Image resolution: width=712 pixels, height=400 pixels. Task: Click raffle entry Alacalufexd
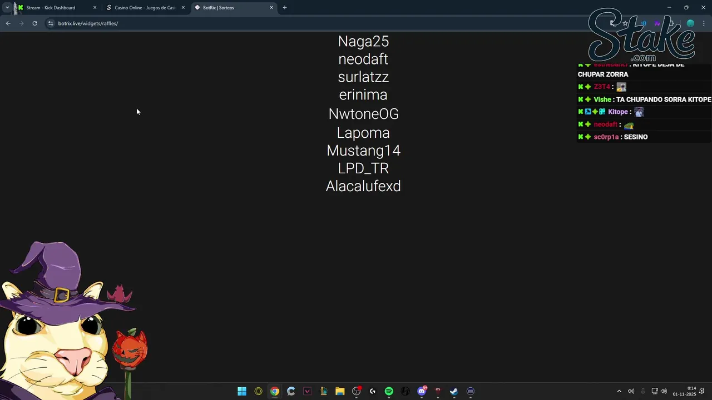click(x=363, y=186)
